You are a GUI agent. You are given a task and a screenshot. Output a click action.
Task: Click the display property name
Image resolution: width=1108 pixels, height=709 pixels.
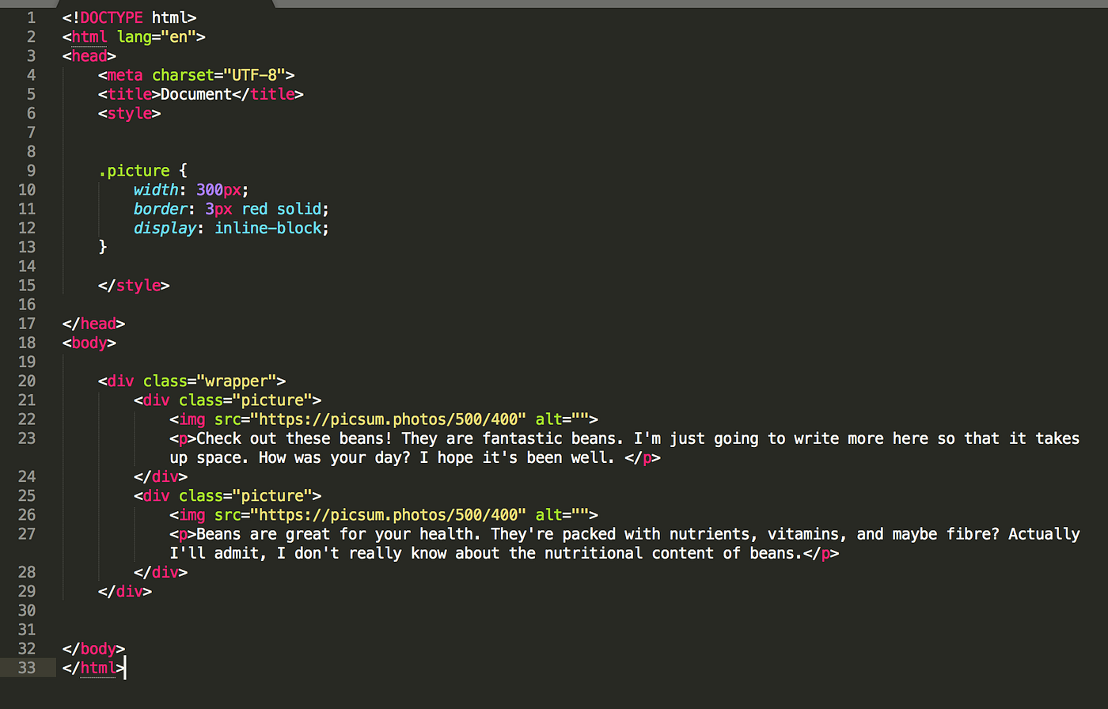[165, 228]
